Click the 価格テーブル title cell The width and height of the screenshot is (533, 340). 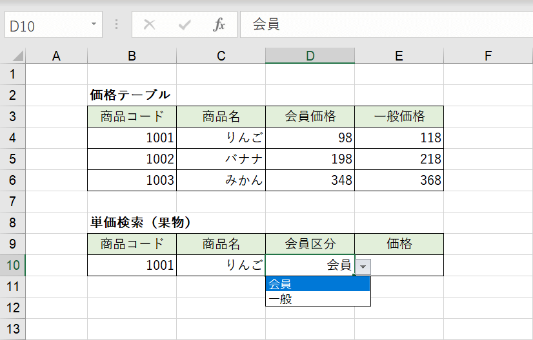point(132,95)
